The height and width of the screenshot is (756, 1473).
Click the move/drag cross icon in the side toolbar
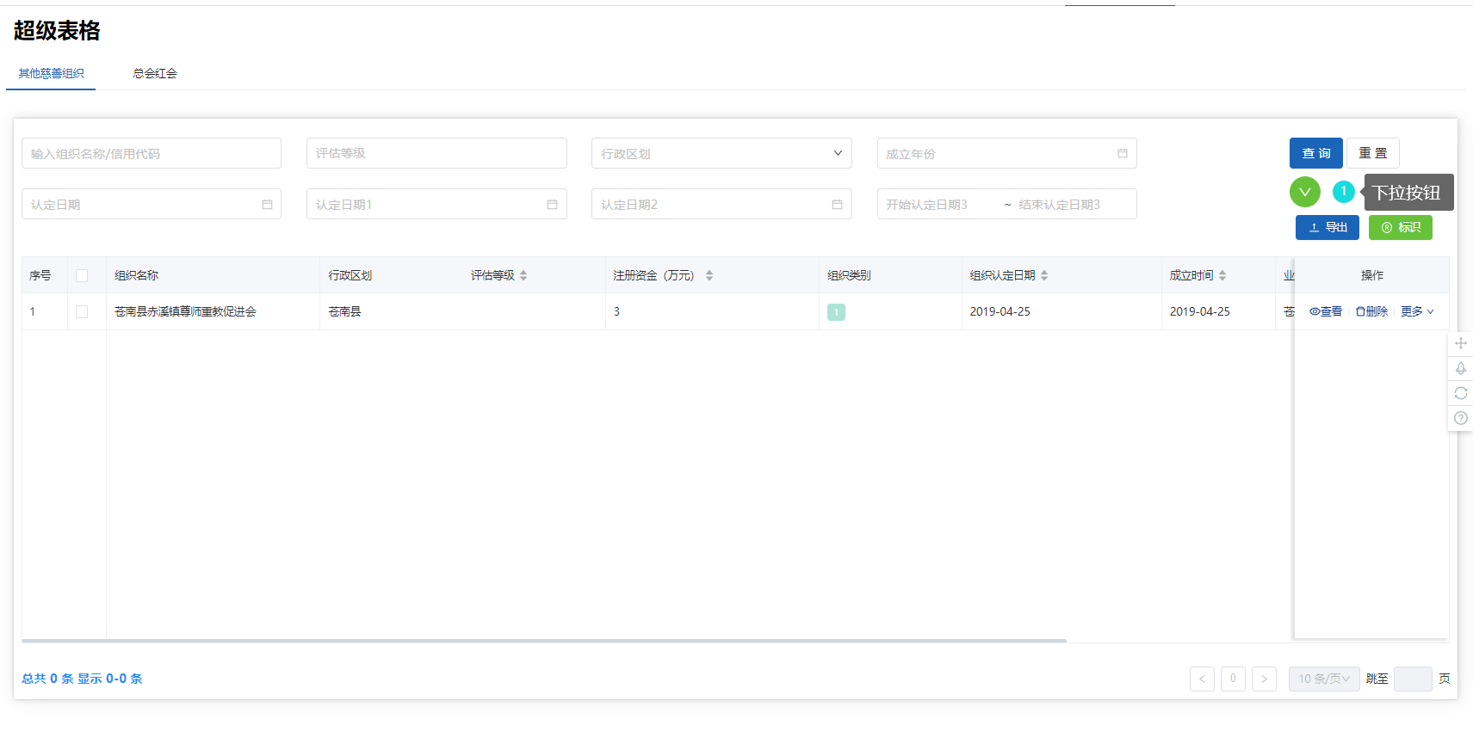tap(1460, 343)
